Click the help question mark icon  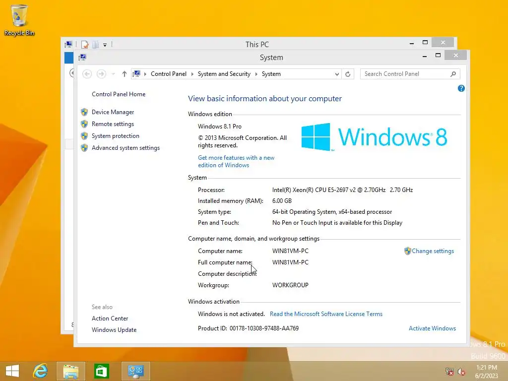[x=461, y=88]
